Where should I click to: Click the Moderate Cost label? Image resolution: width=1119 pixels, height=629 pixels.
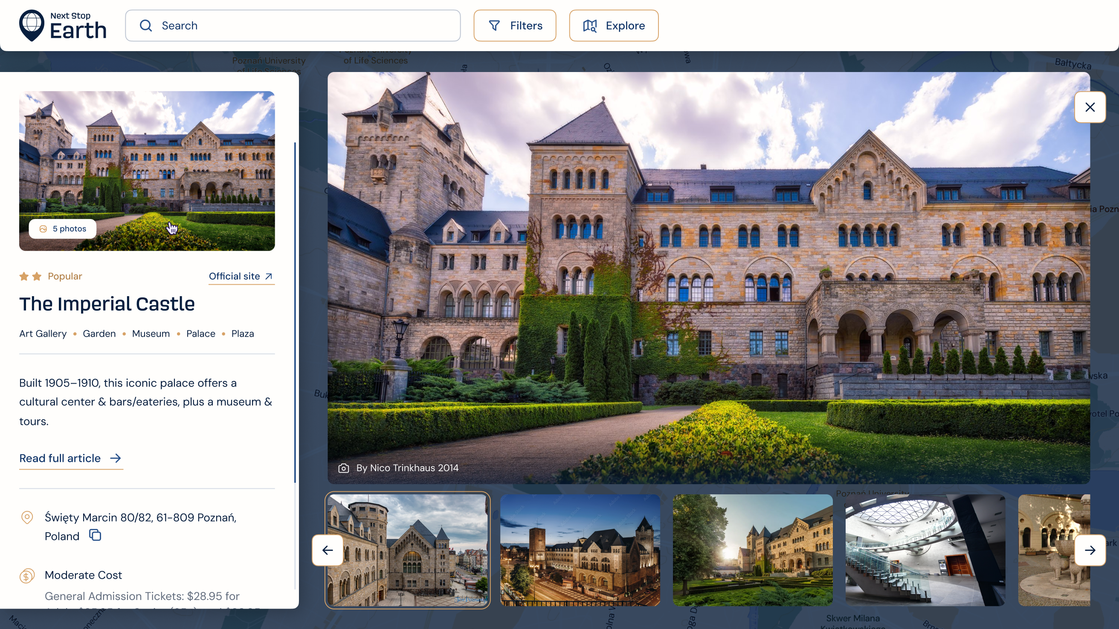click(x=84, y=575)
